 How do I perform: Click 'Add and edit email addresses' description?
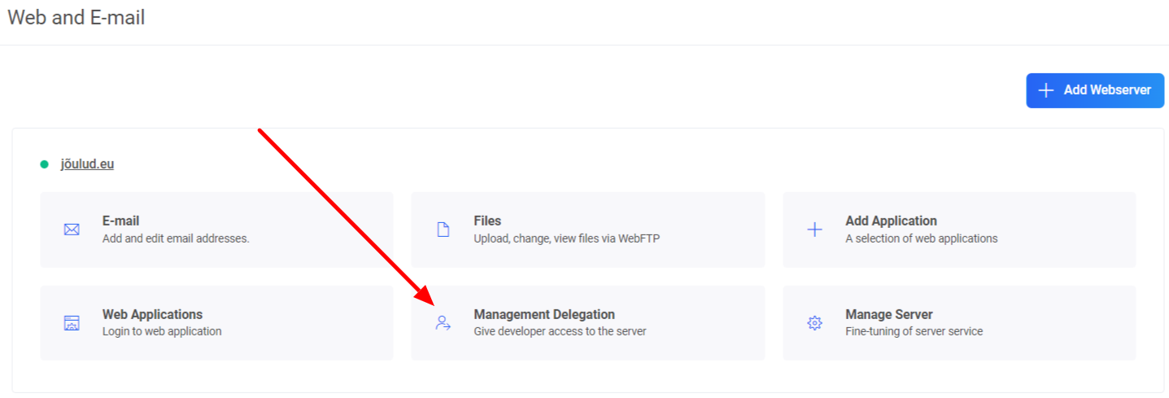[x=176, y=238]
